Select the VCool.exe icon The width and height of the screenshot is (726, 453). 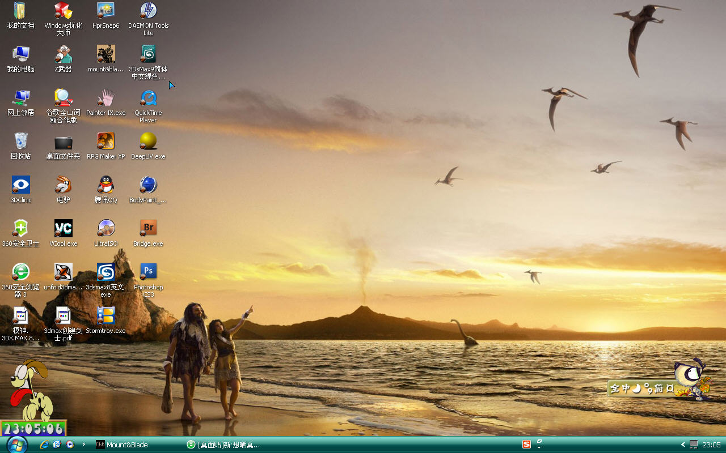(63, 233)
